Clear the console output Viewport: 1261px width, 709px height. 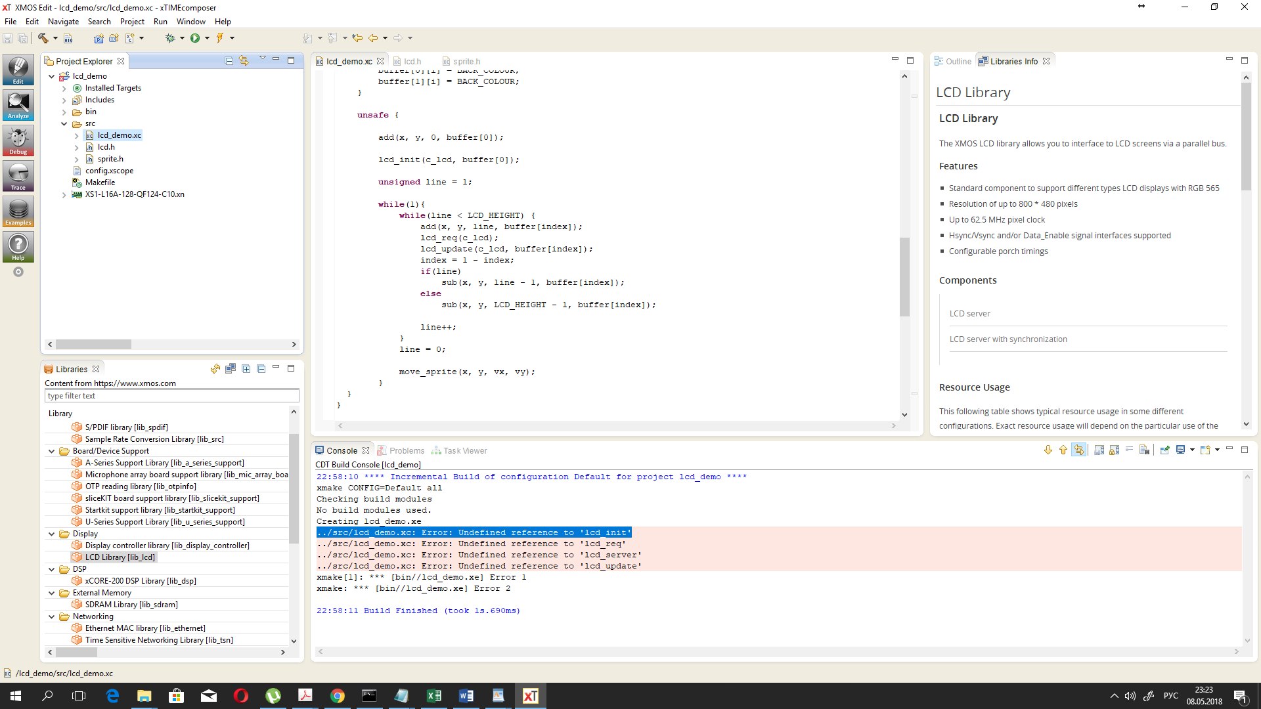tap(1144, 450)
